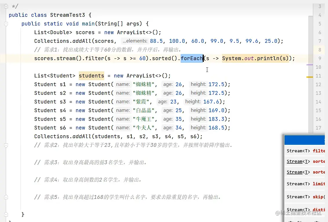Toggle fold marker beside the 需求5 comment
Screen dimensions: 328x222
click(6, 197)
